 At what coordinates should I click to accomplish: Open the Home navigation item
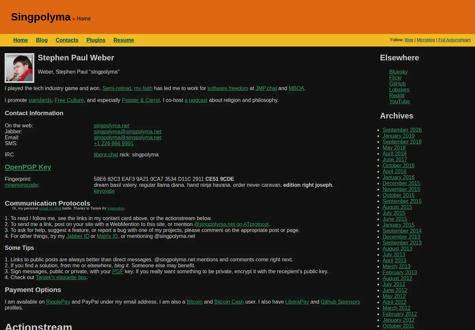pos(20,40)
